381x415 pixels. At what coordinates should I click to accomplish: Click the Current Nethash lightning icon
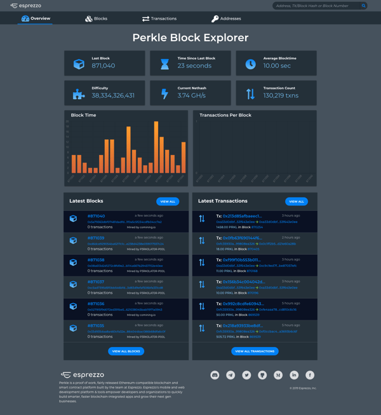(164, 93)
